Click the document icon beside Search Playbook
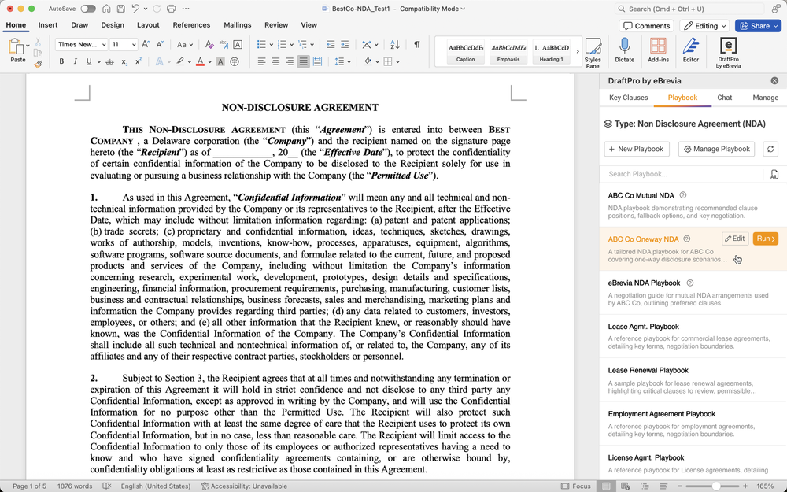This screenshot has height=492, width=787. coord(774,174)
